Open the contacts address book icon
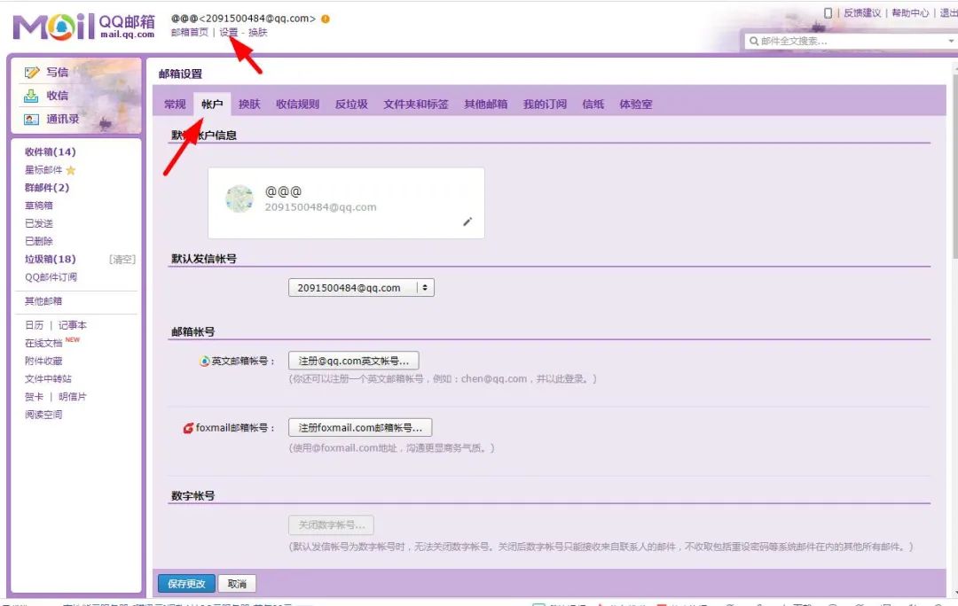The width and height of the screenshot is (958, 606). 31,120
